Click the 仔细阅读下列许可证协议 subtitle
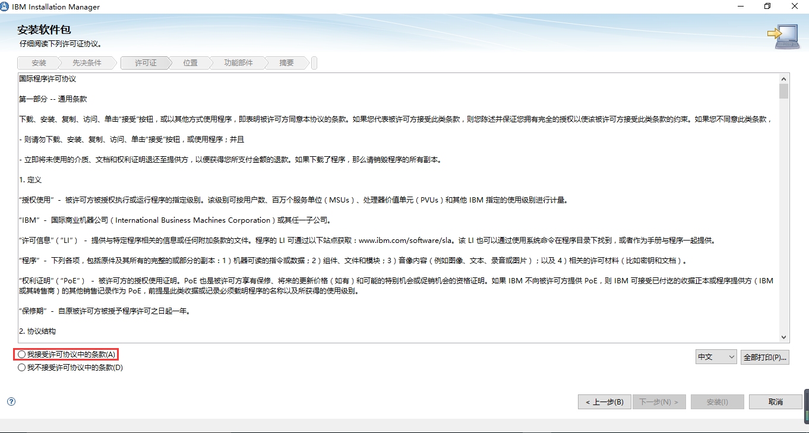This screenshot has height=433, width=809. click(x=60, y=44)
